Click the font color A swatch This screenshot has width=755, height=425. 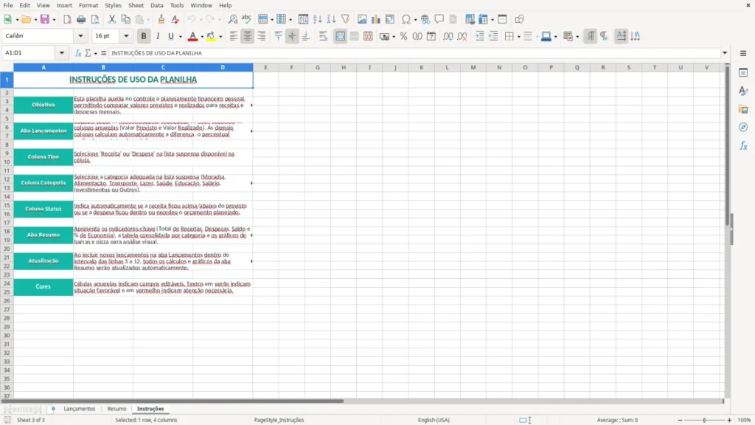[192, 36]
